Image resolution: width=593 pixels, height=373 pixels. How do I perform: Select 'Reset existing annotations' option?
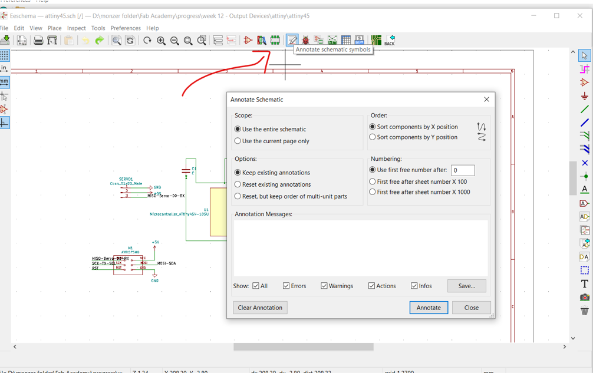pyautogui.click(x=273, y=184)
